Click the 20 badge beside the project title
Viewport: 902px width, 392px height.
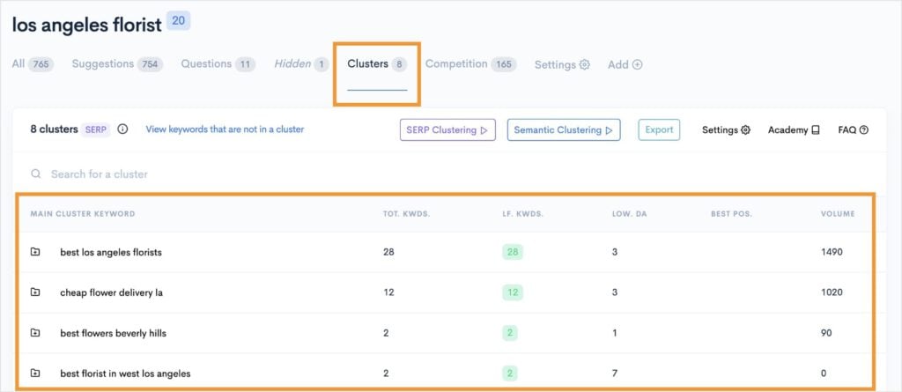[x=178, y=21]
